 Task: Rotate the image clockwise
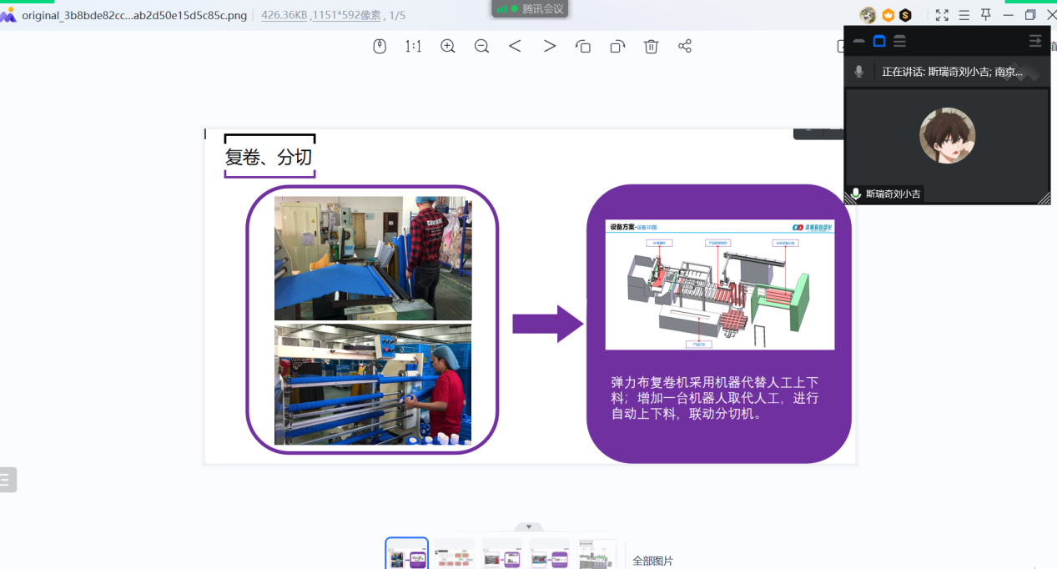click(x=617, y=47)
